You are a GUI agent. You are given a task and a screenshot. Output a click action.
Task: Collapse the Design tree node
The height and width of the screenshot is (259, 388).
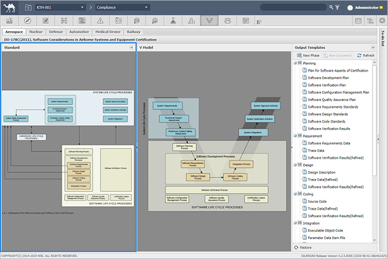pyautogui.click(x=295, y=165)
